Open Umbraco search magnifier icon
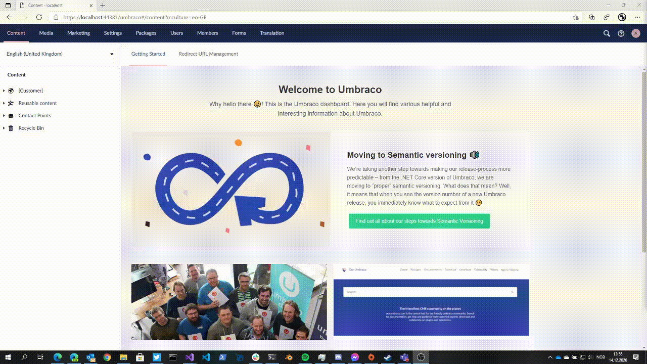Screen dimensions: 647x364 pyautogui.click(x=607, y=33)
